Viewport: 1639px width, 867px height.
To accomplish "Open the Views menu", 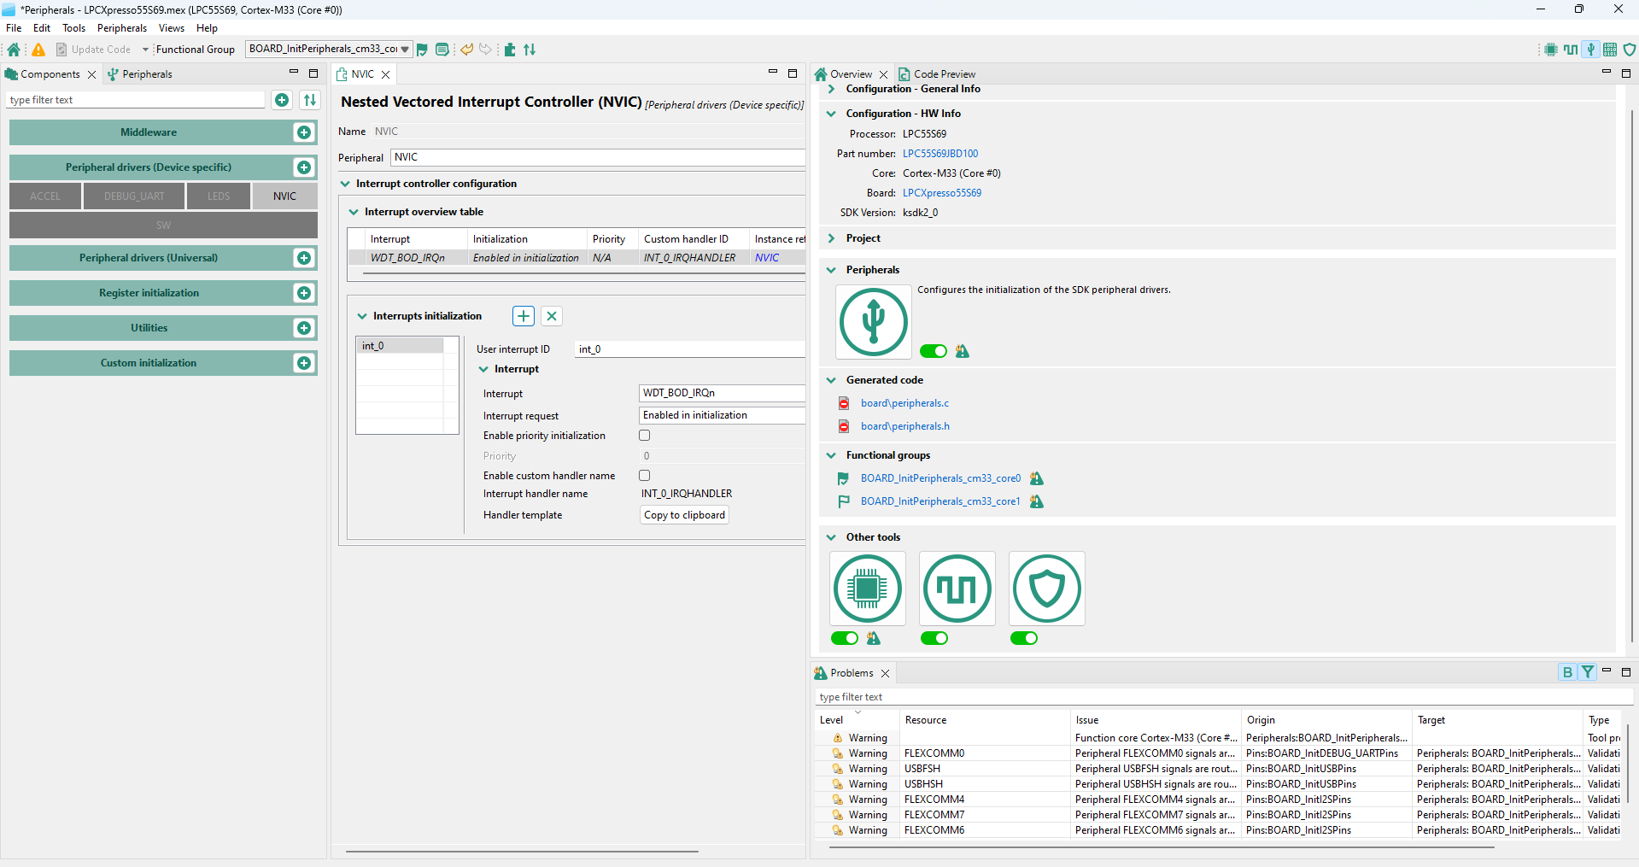I will (x=172, y=28).
